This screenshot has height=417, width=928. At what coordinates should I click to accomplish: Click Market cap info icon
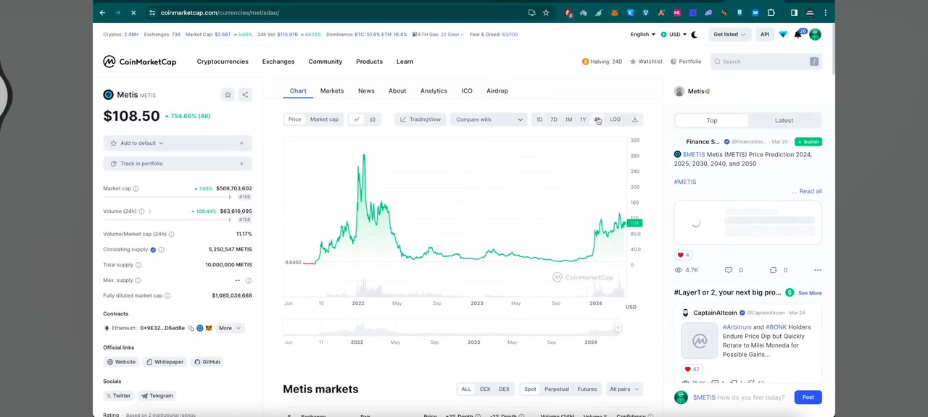[x=136, y=188]
